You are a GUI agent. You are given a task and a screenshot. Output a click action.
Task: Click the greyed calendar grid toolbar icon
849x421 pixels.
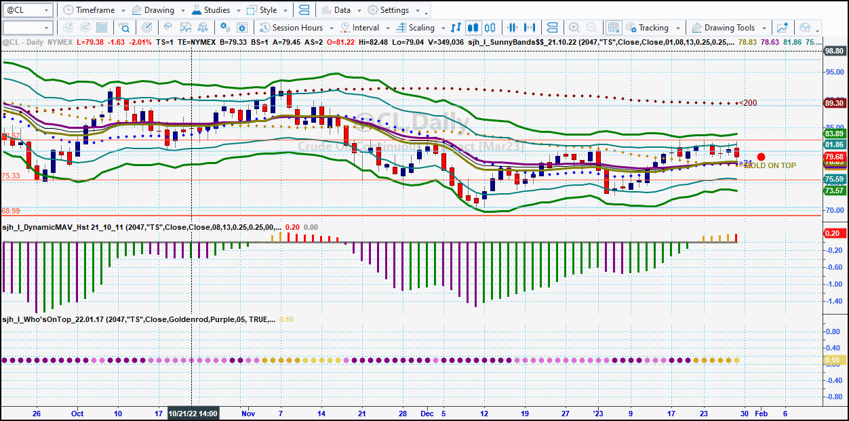pyautogui.click(x=103, y=28)
